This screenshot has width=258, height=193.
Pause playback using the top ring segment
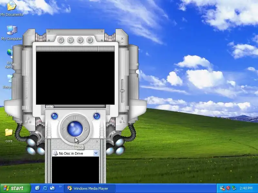[75, 118]
